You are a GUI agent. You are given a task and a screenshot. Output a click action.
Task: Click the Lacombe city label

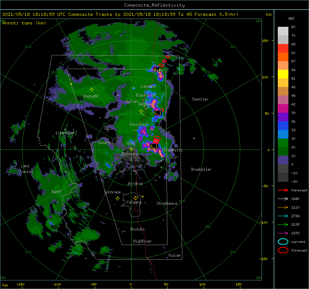pos(148,86)
